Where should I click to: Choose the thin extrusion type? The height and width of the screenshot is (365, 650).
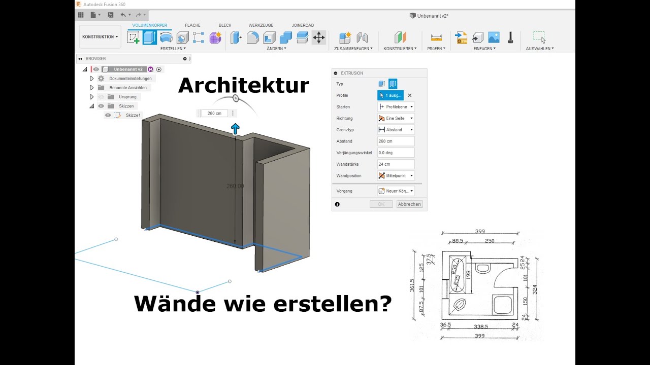coord(393,84)
